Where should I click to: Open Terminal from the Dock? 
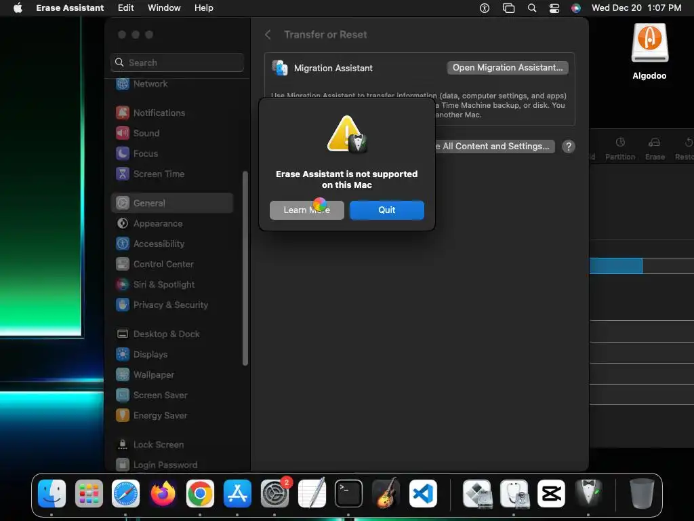click(348, 493)
